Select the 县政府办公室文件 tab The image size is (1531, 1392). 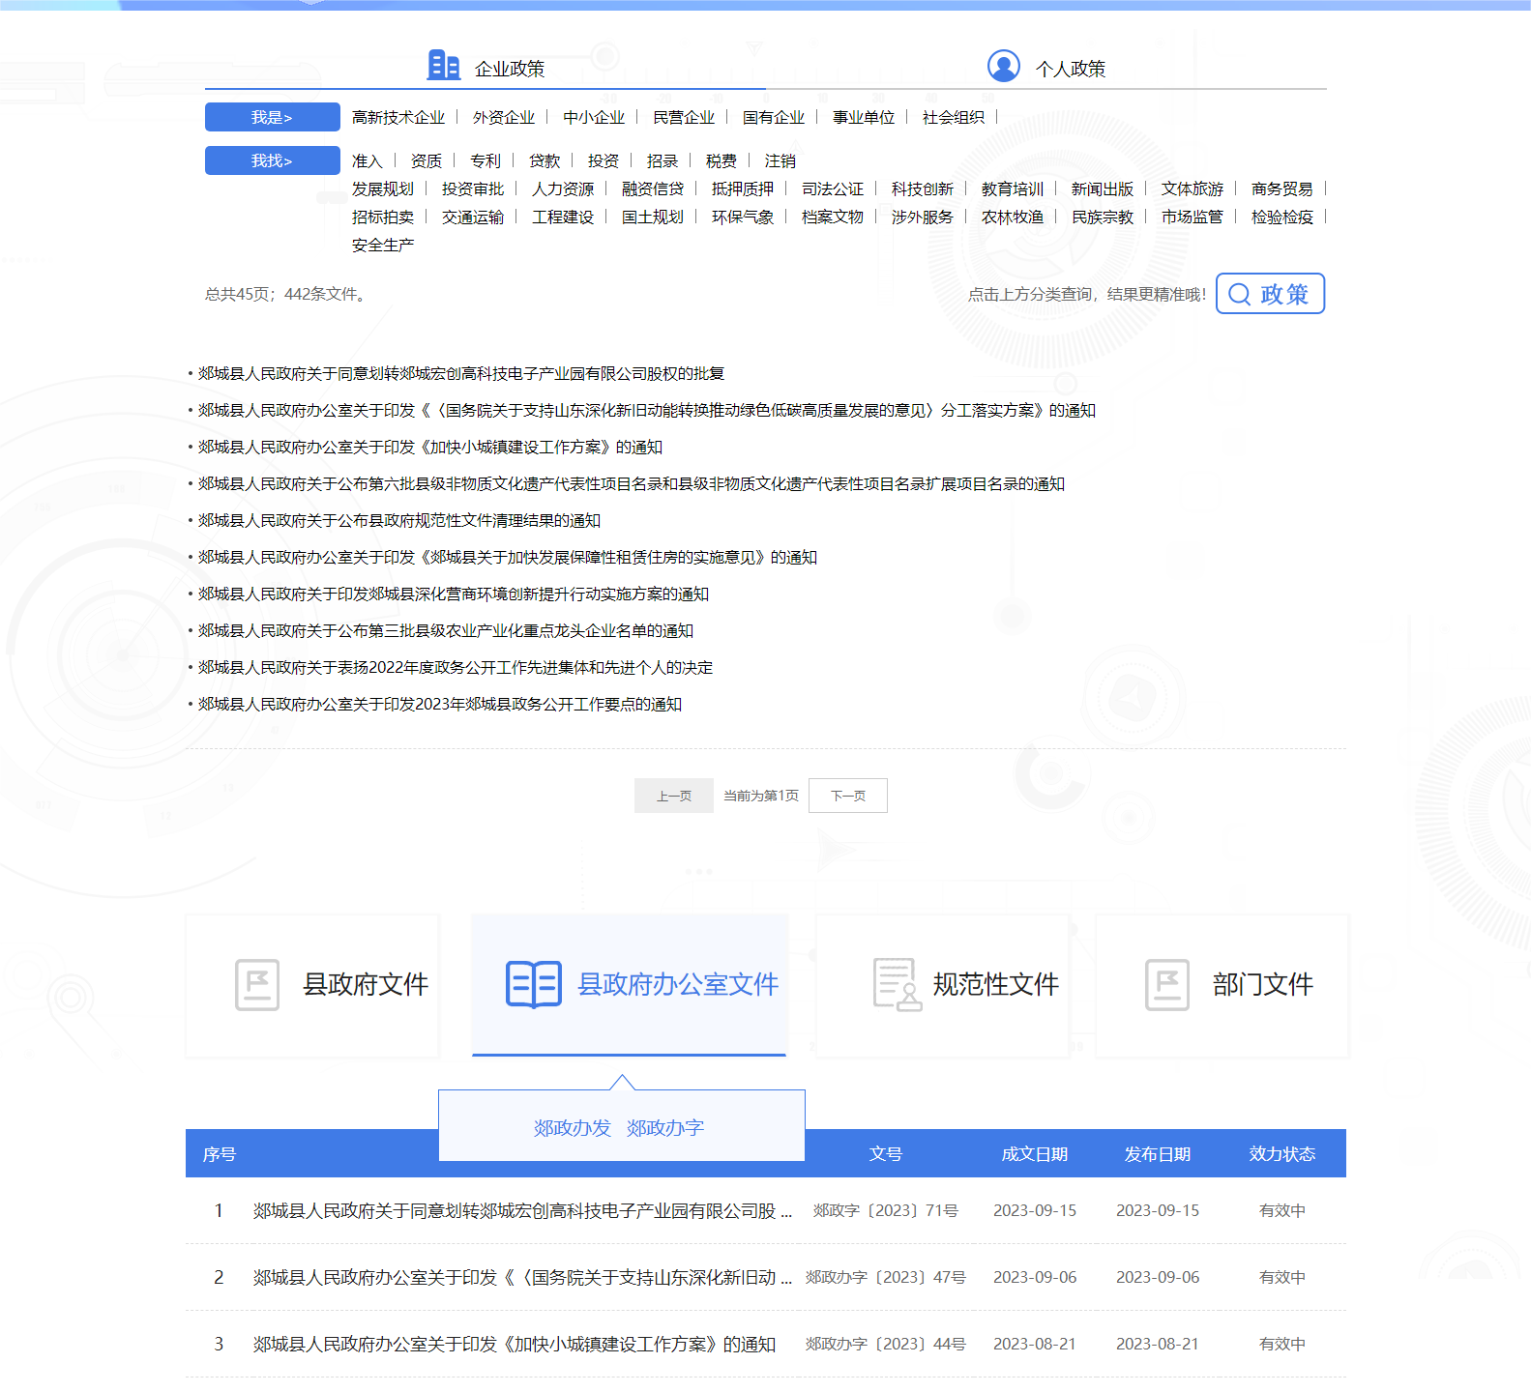click(x=629, y=985)
